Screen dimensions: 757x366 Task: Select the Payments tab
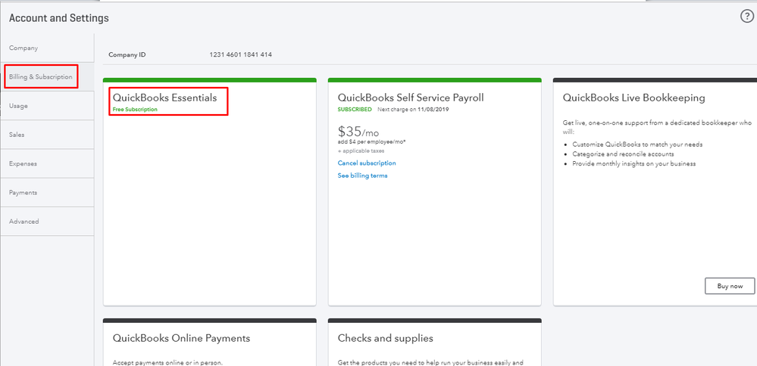47,193
